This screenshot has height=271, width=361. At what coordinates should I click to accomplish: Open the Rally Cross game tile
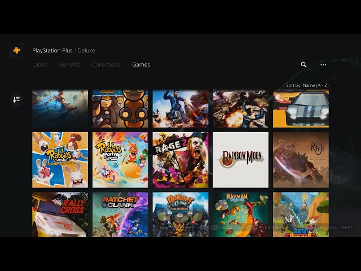(x=60, y=215)
